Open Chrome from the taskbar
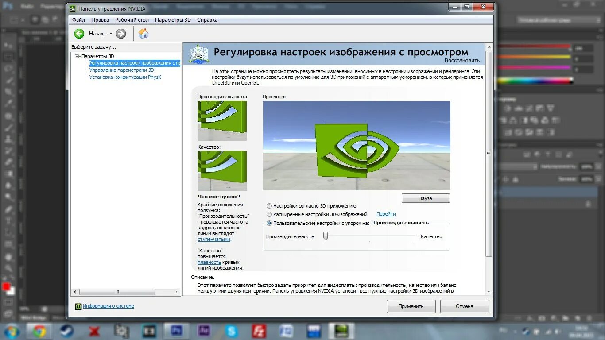 coord(39,331)
